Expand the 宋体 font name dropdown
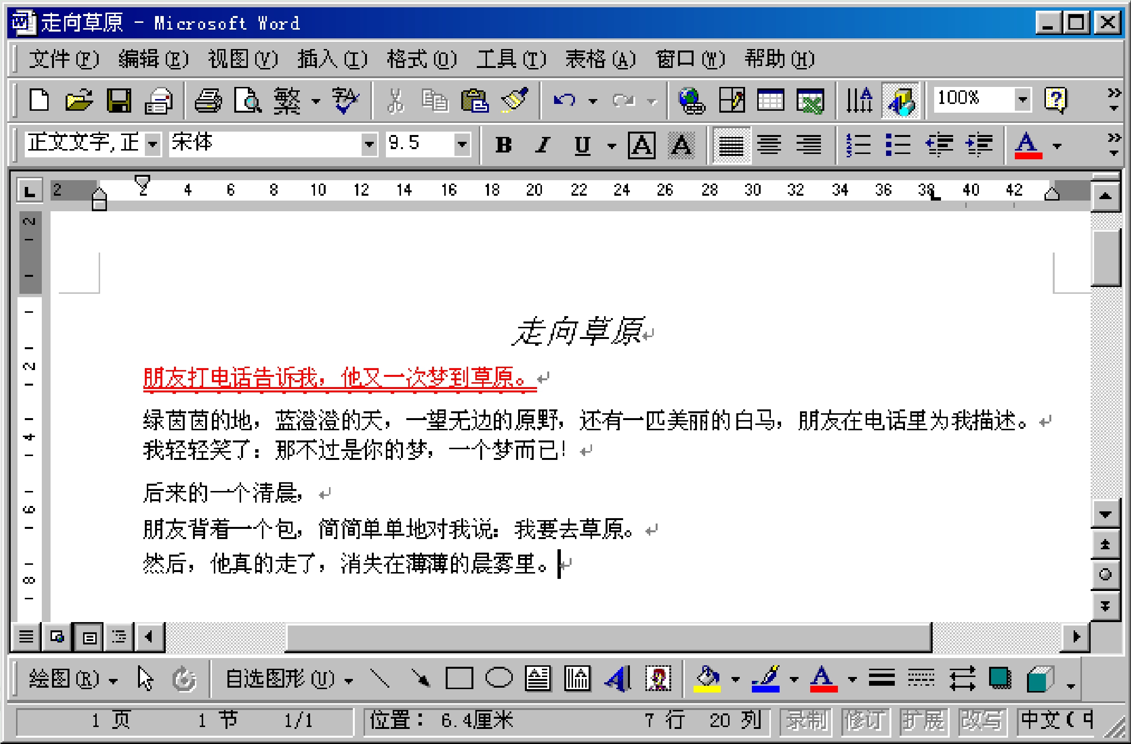The width and height of the screenshot is (1131, 744). tap(369, 144)
